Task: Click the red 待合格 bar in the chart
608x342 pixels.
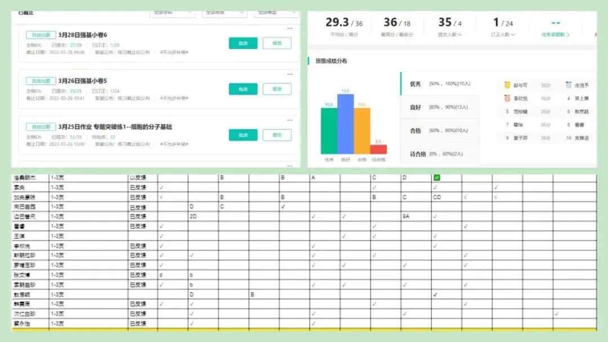Action: click(x=378, y=149)
